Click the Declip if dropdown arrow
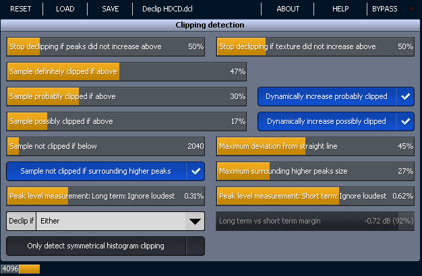 [x=195, y=221]
